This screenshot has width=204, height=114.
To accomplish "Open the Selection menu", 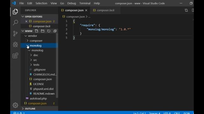I will click(41, 3).
